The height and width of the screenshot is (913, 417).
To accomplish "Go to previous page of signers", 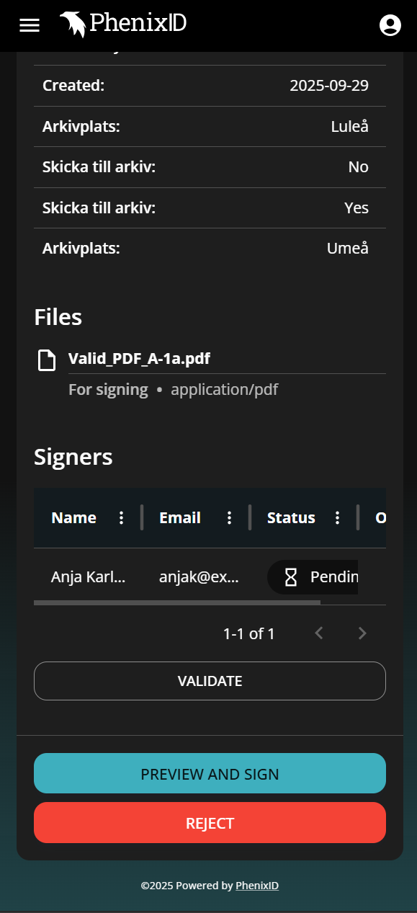I will (319, 633).
